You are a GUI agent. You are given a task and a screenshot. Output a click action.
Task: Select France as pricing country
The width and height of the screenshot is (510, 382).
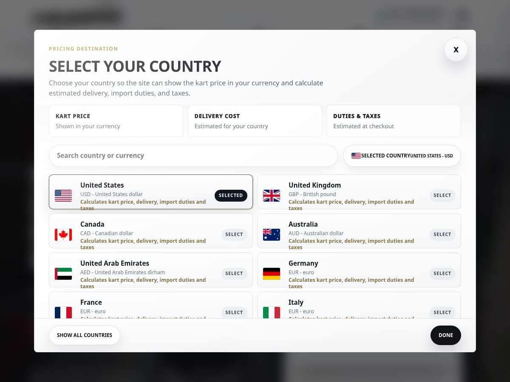(234, 312)
